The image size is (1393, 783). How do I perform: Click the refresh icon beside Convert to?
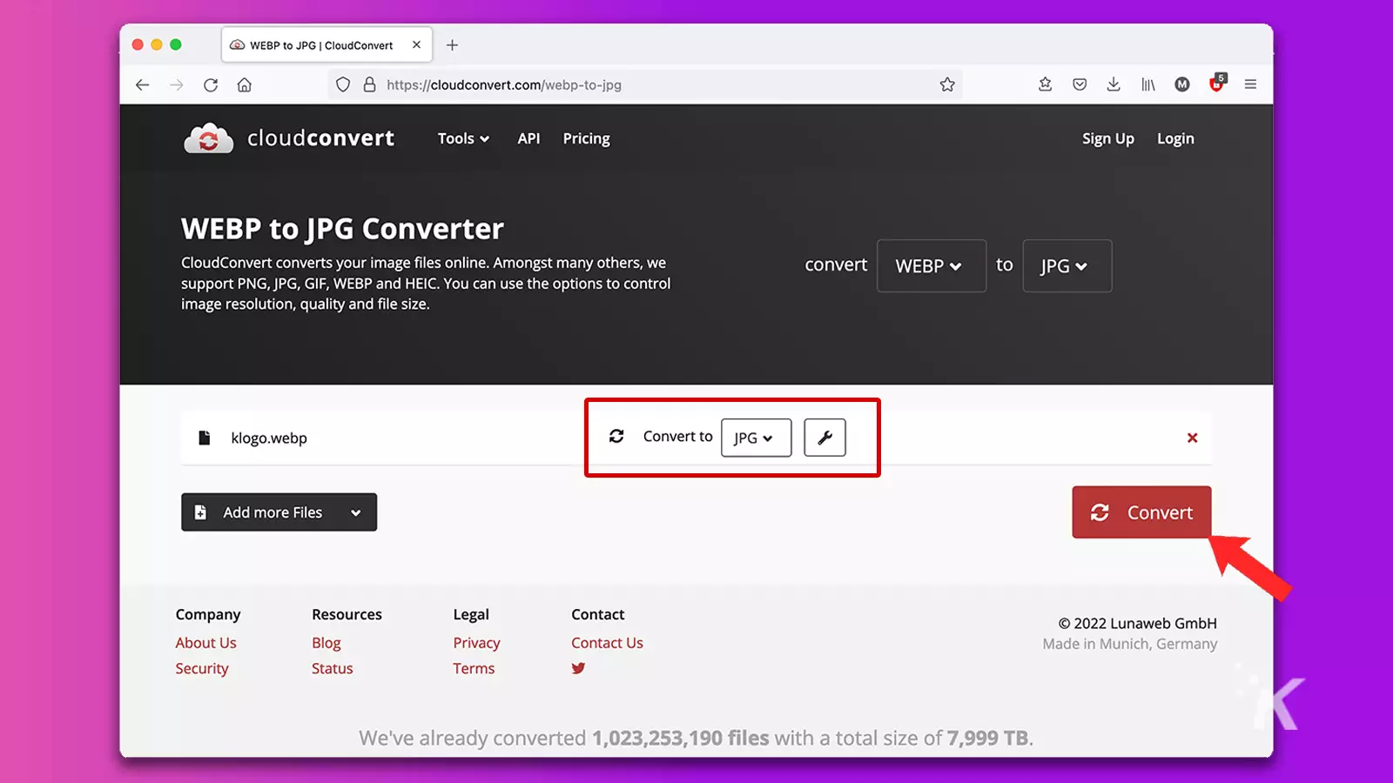[x=616, y=436]
